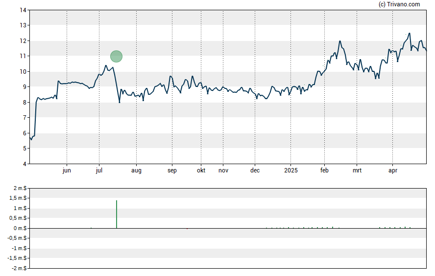Click the price axis value 5
The image size is (435, 276).
tap(24, 148)
